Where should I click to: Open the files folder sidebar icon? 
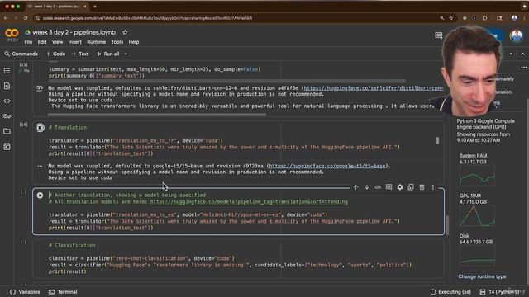(x=7, y=131)
